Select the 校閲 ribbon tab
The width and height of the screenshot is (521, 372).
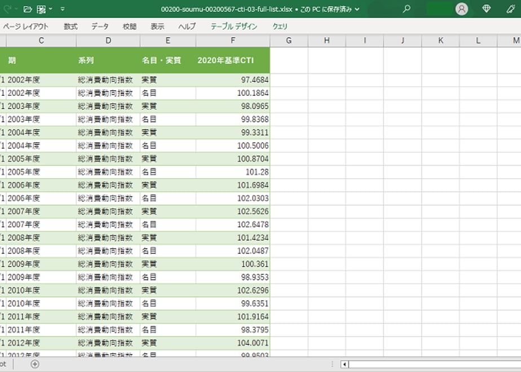(x=130, y=26)
